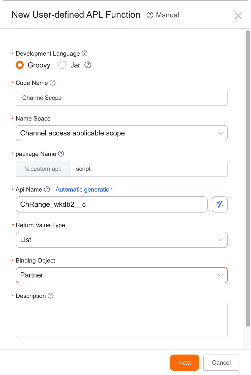Click magic wand auto-generate Api Name icon
The height and width of the screenshot is (375, 251).
click(x=220, y=204)
